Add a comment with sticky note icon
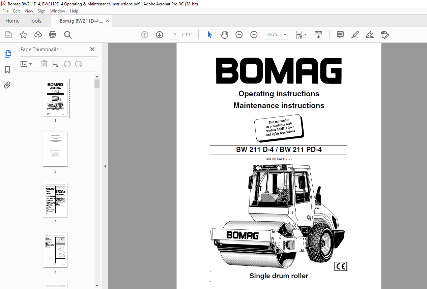 [340, 35]
